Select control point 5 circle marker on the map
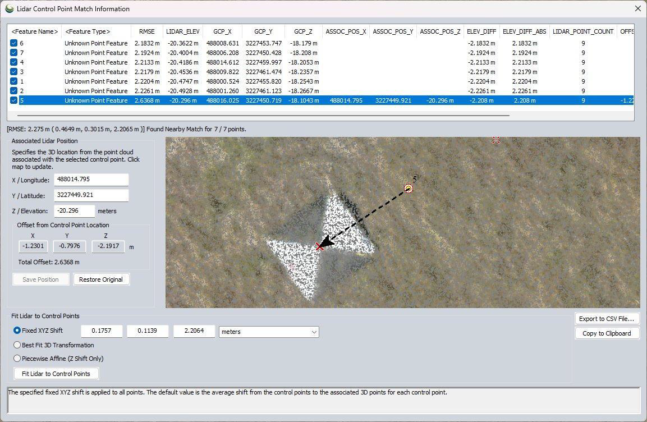This screenshot has width=647, height=422. coord(408,189)
